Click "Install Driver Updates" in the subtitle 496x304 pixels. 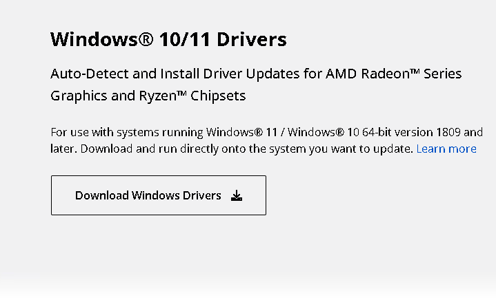coord(213,74)
